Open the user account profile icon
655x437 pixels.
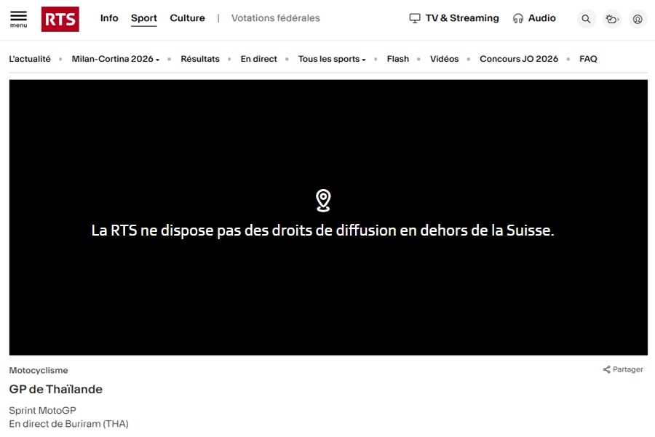click(638, 19)
